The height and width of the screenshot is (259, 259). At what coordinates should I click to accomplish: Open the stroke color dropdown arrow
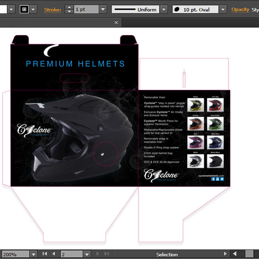click(x=33, y=9)
